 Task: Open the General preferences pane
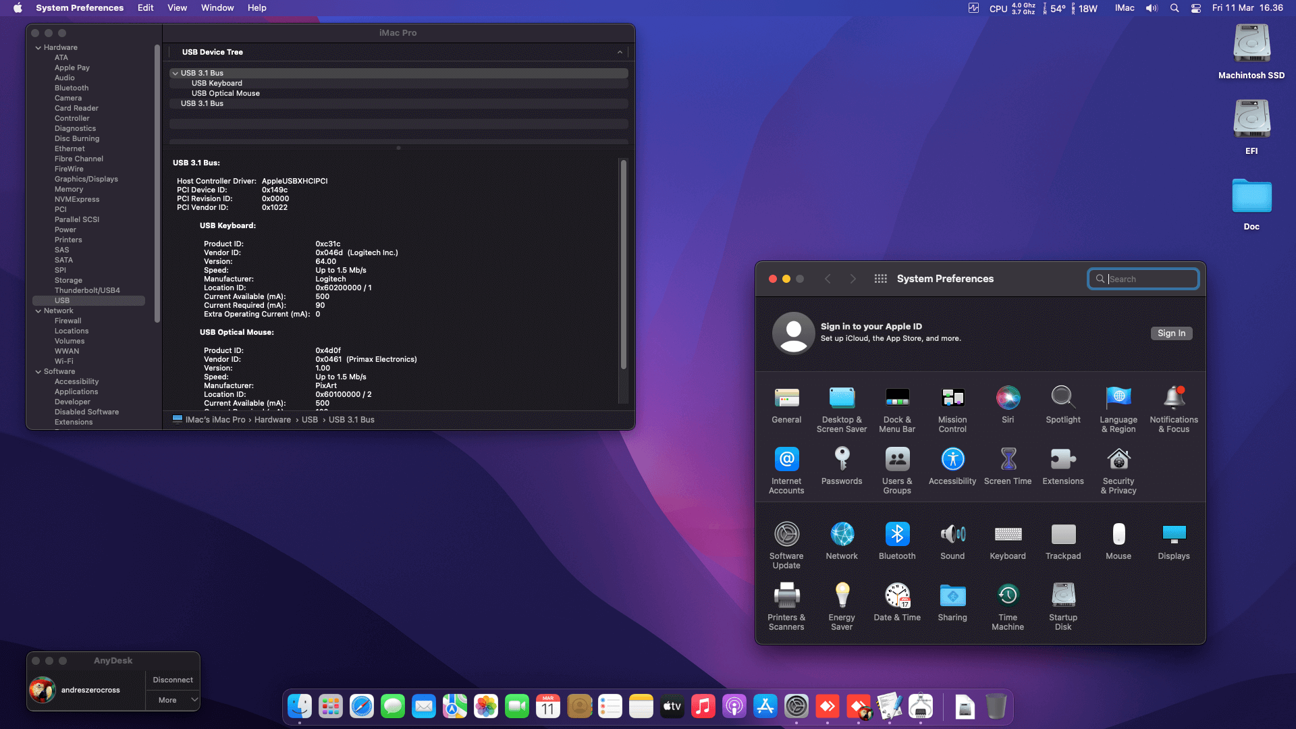[786, 405]
